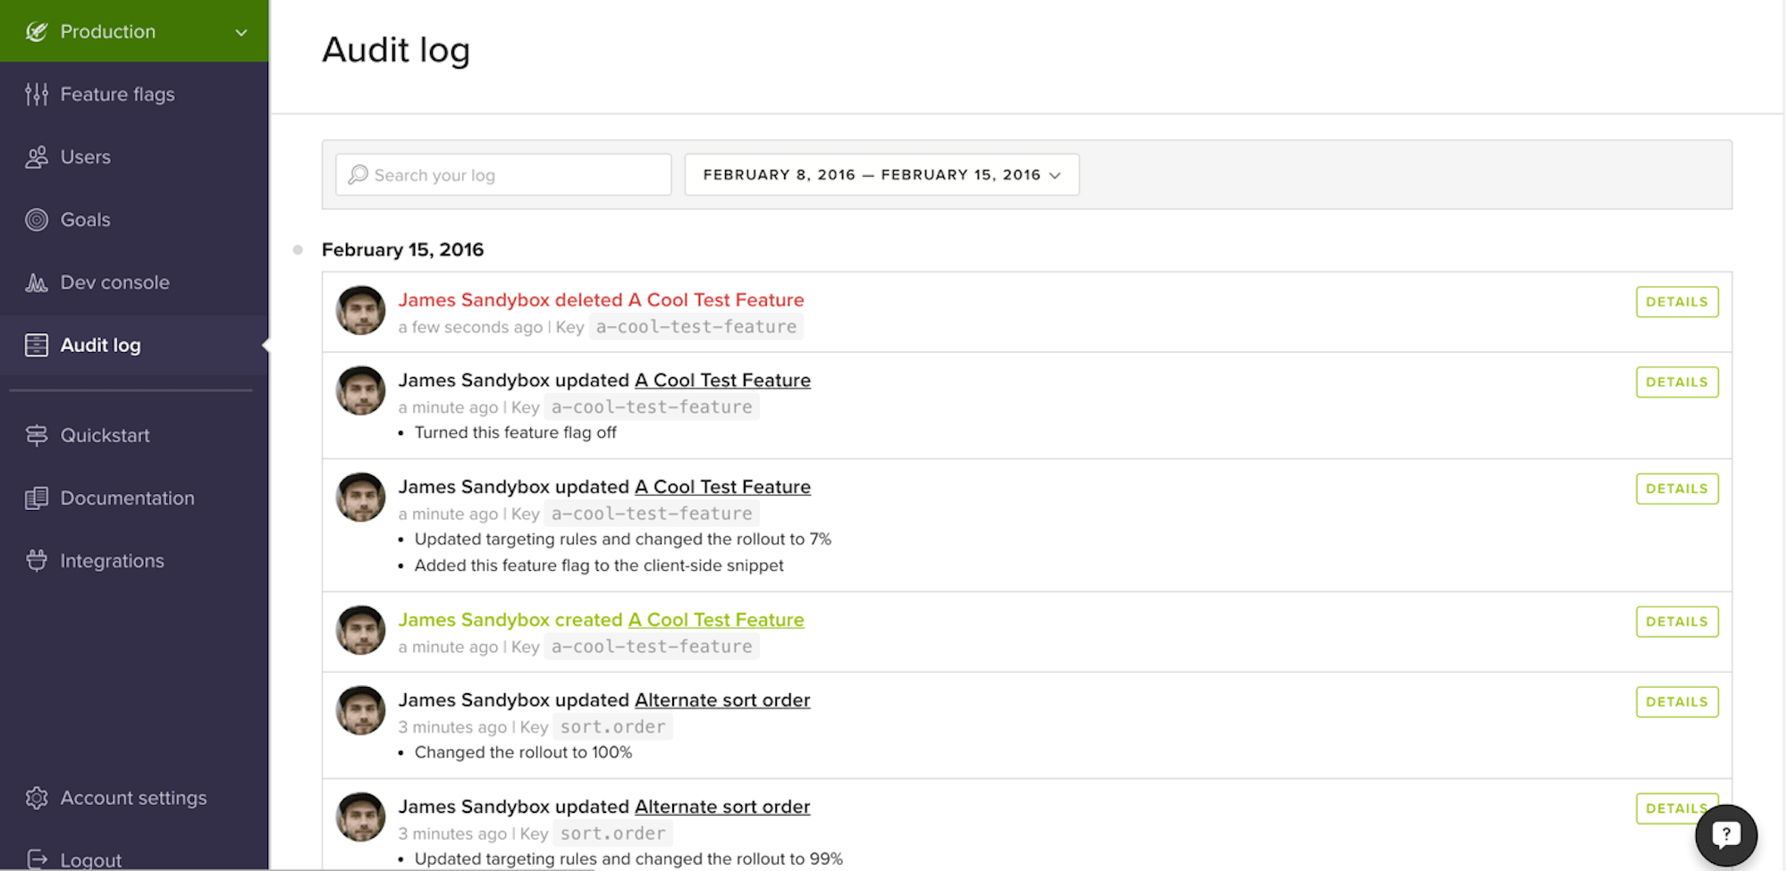Focus the Search your log field
1787x871 pixels.
click(503, 174)
